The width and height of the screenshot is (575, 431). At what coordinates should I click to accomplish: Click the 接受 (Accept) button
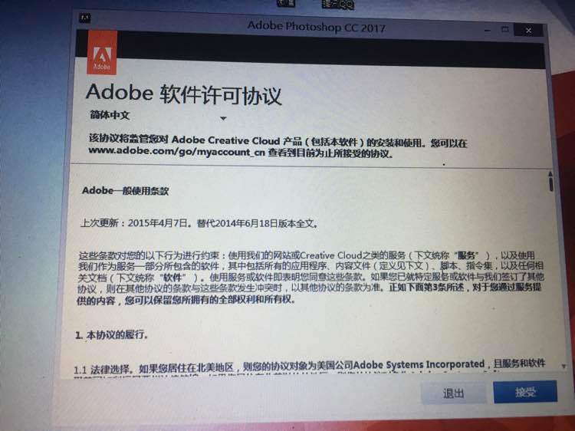pyautogui.click(x=525, y=392)
